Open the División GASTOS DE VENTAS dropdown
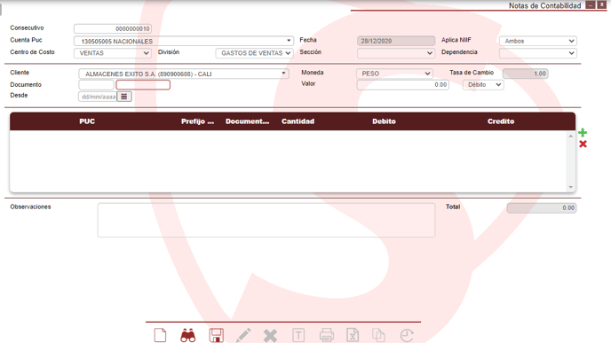611x343 pixels. tap(254, 53)
